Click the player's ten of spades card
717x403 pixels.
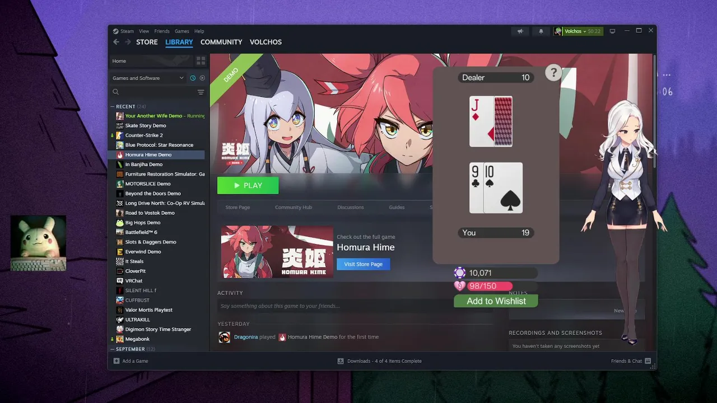pyautogui.click(x=503, y=188)
